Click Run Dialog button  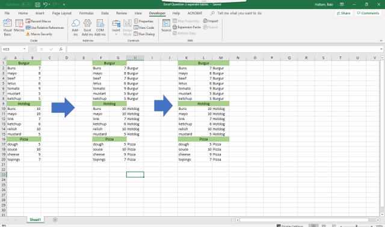144,34
